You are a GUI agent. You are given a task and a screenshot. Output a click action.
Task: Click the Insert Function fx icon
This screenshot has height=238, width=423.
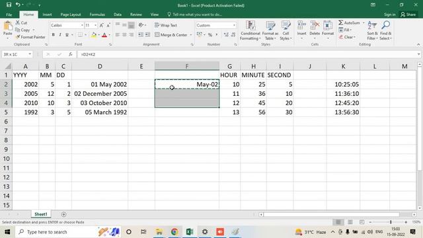pos(71,54)
